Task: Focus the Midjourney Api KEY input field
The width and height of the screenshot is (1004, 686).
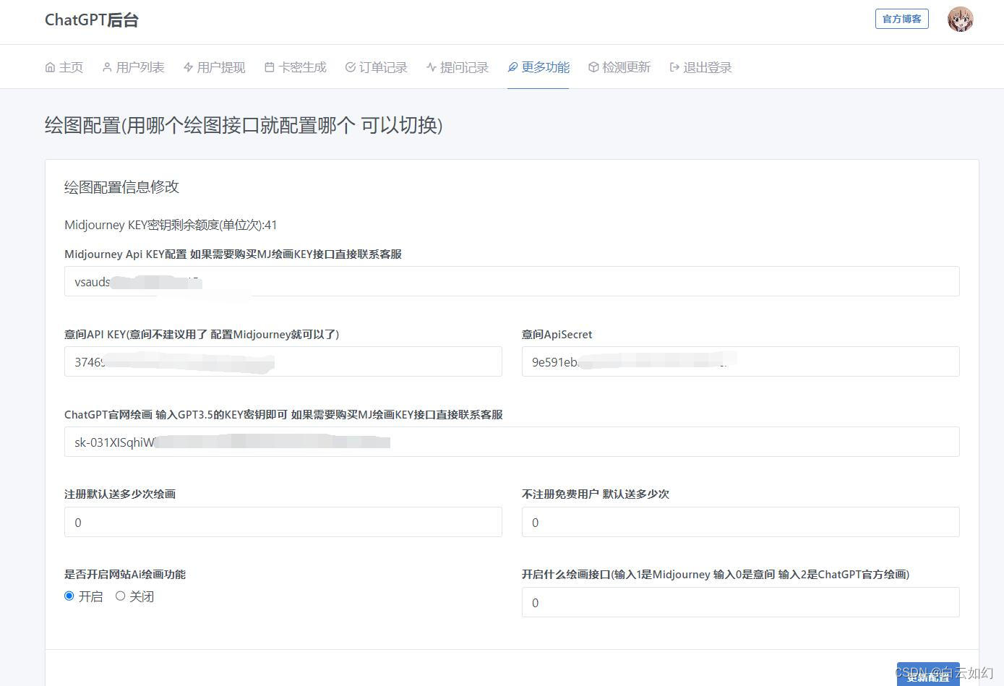Action: click(x=512, y=281)
